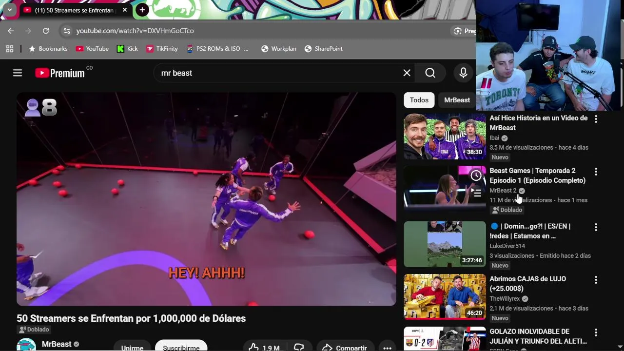Click the Ibai channel name
This screenshot has height=351, width=624.
tap(494, 138)
